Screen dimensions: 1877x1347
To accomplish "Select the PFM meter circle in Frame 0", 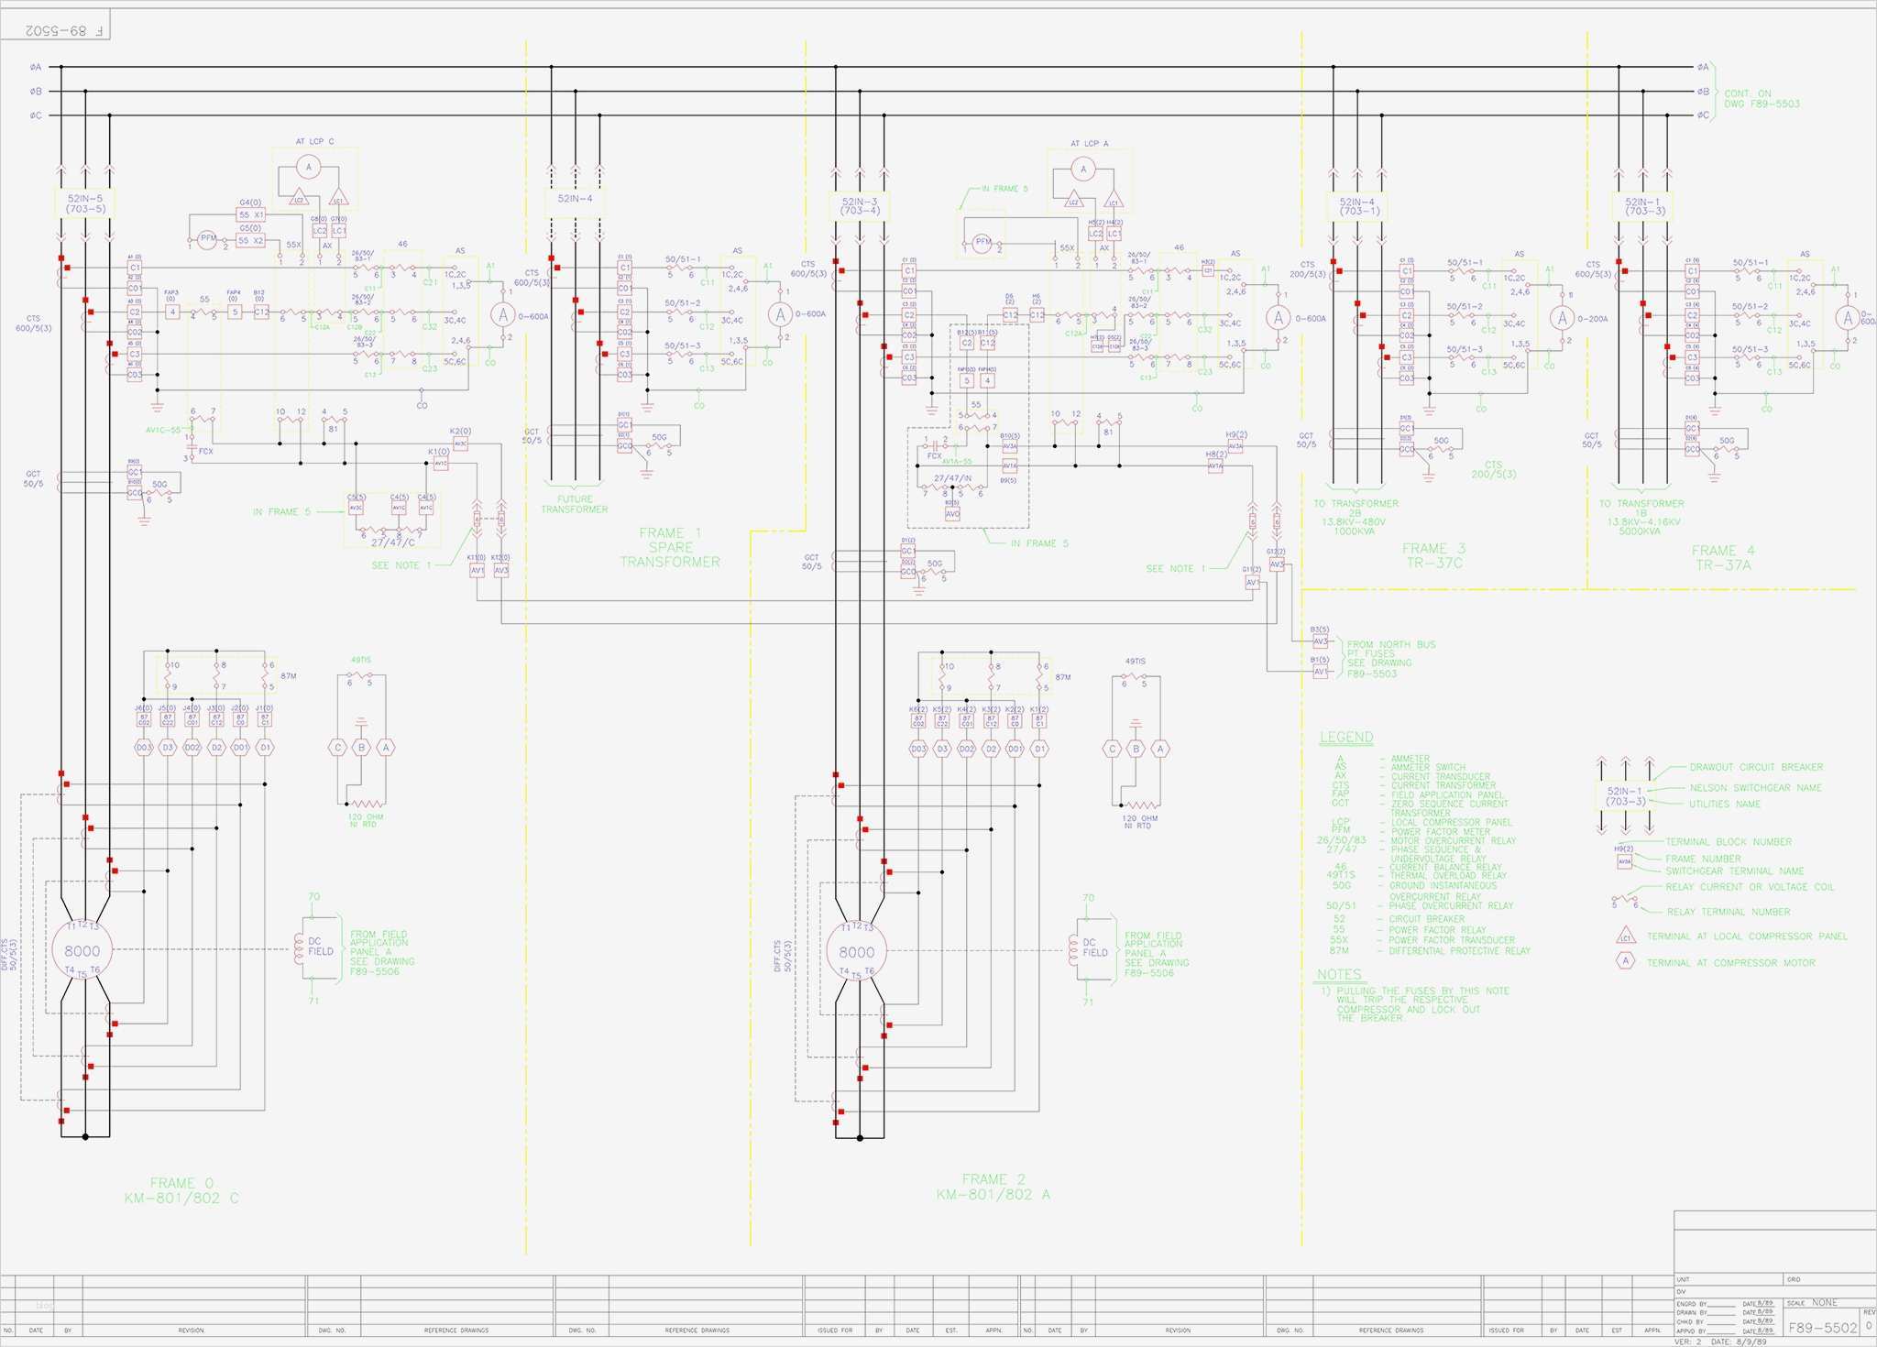I will click(x=208, y=238).
